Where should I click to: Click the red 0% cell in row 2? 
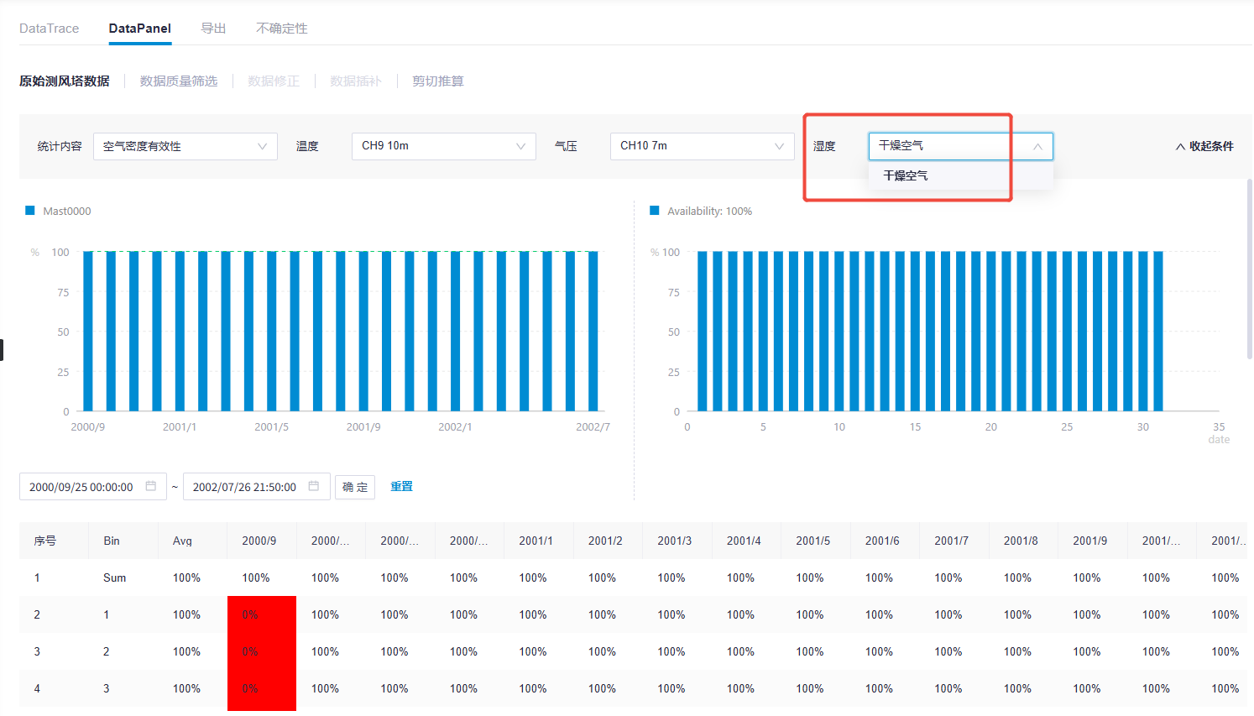(x=261, y=614)
